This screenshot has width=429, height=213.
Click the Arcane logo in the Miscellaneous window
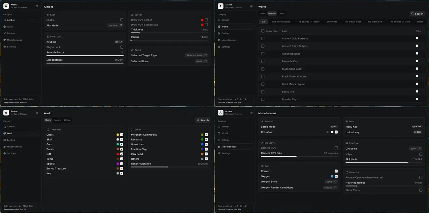[x=221, y=113]
